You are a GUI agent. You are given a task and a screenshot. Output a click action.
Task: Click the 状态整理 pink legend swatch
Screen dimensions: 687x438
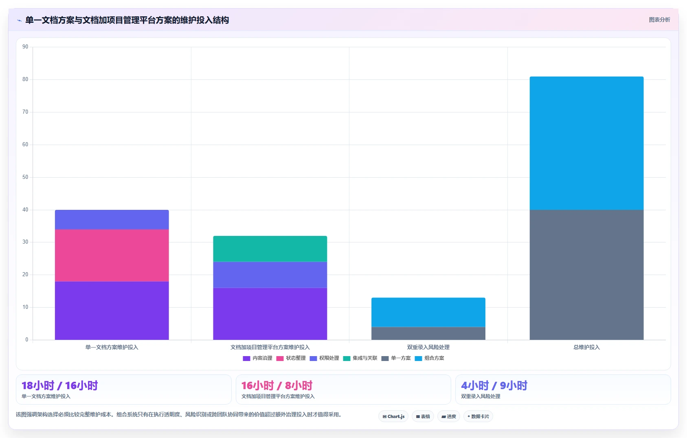coord(280,359)
